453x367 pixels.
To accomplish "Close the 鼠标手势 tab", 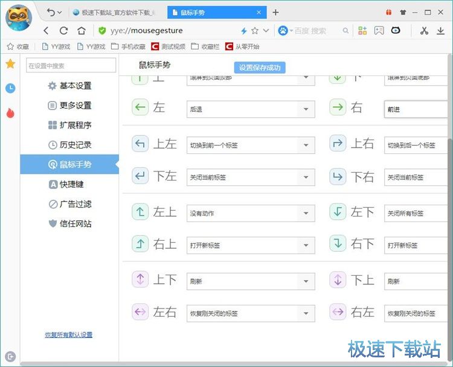I will coord(259,13).
